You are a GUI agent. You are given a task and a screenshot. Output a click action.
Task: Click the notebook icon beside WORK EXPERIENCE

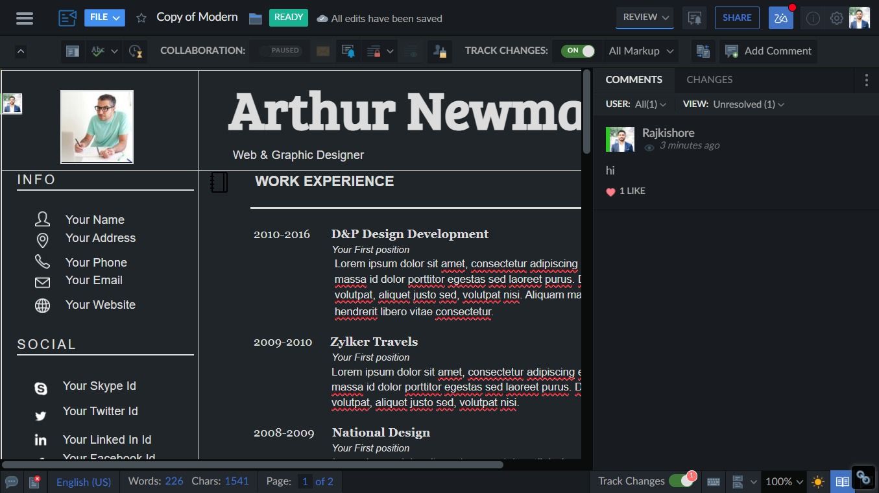pos(219,182)
